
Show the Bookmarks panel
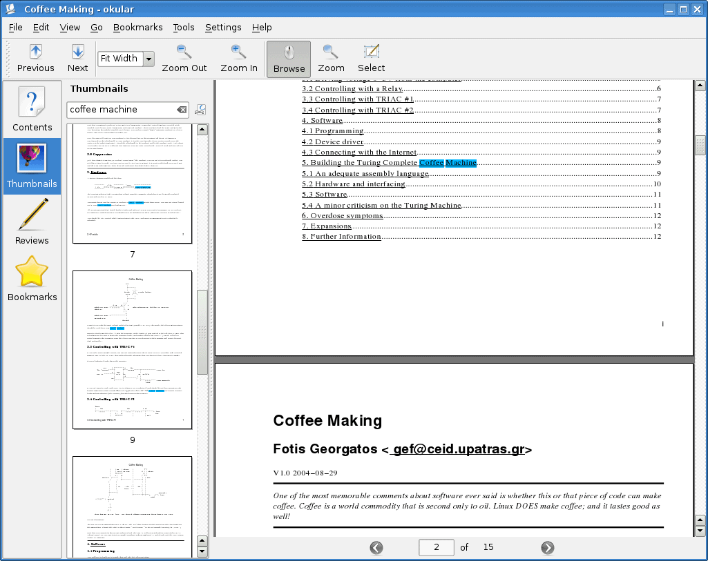(x=32, y=277)
